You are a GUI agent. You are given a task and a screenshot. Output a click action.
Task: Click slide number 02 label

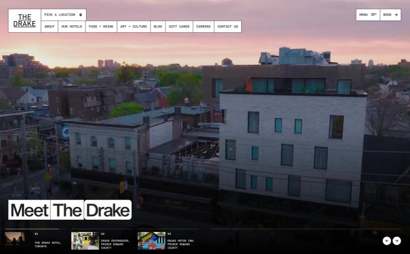coord(102,234)
